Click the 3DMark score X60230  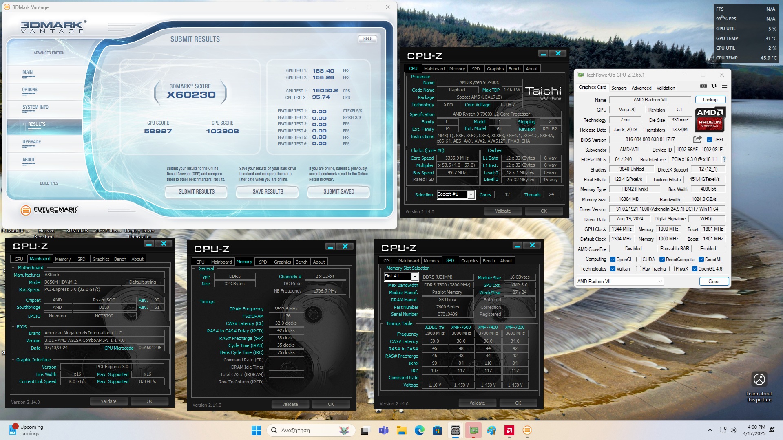click(x=191, y=95)
